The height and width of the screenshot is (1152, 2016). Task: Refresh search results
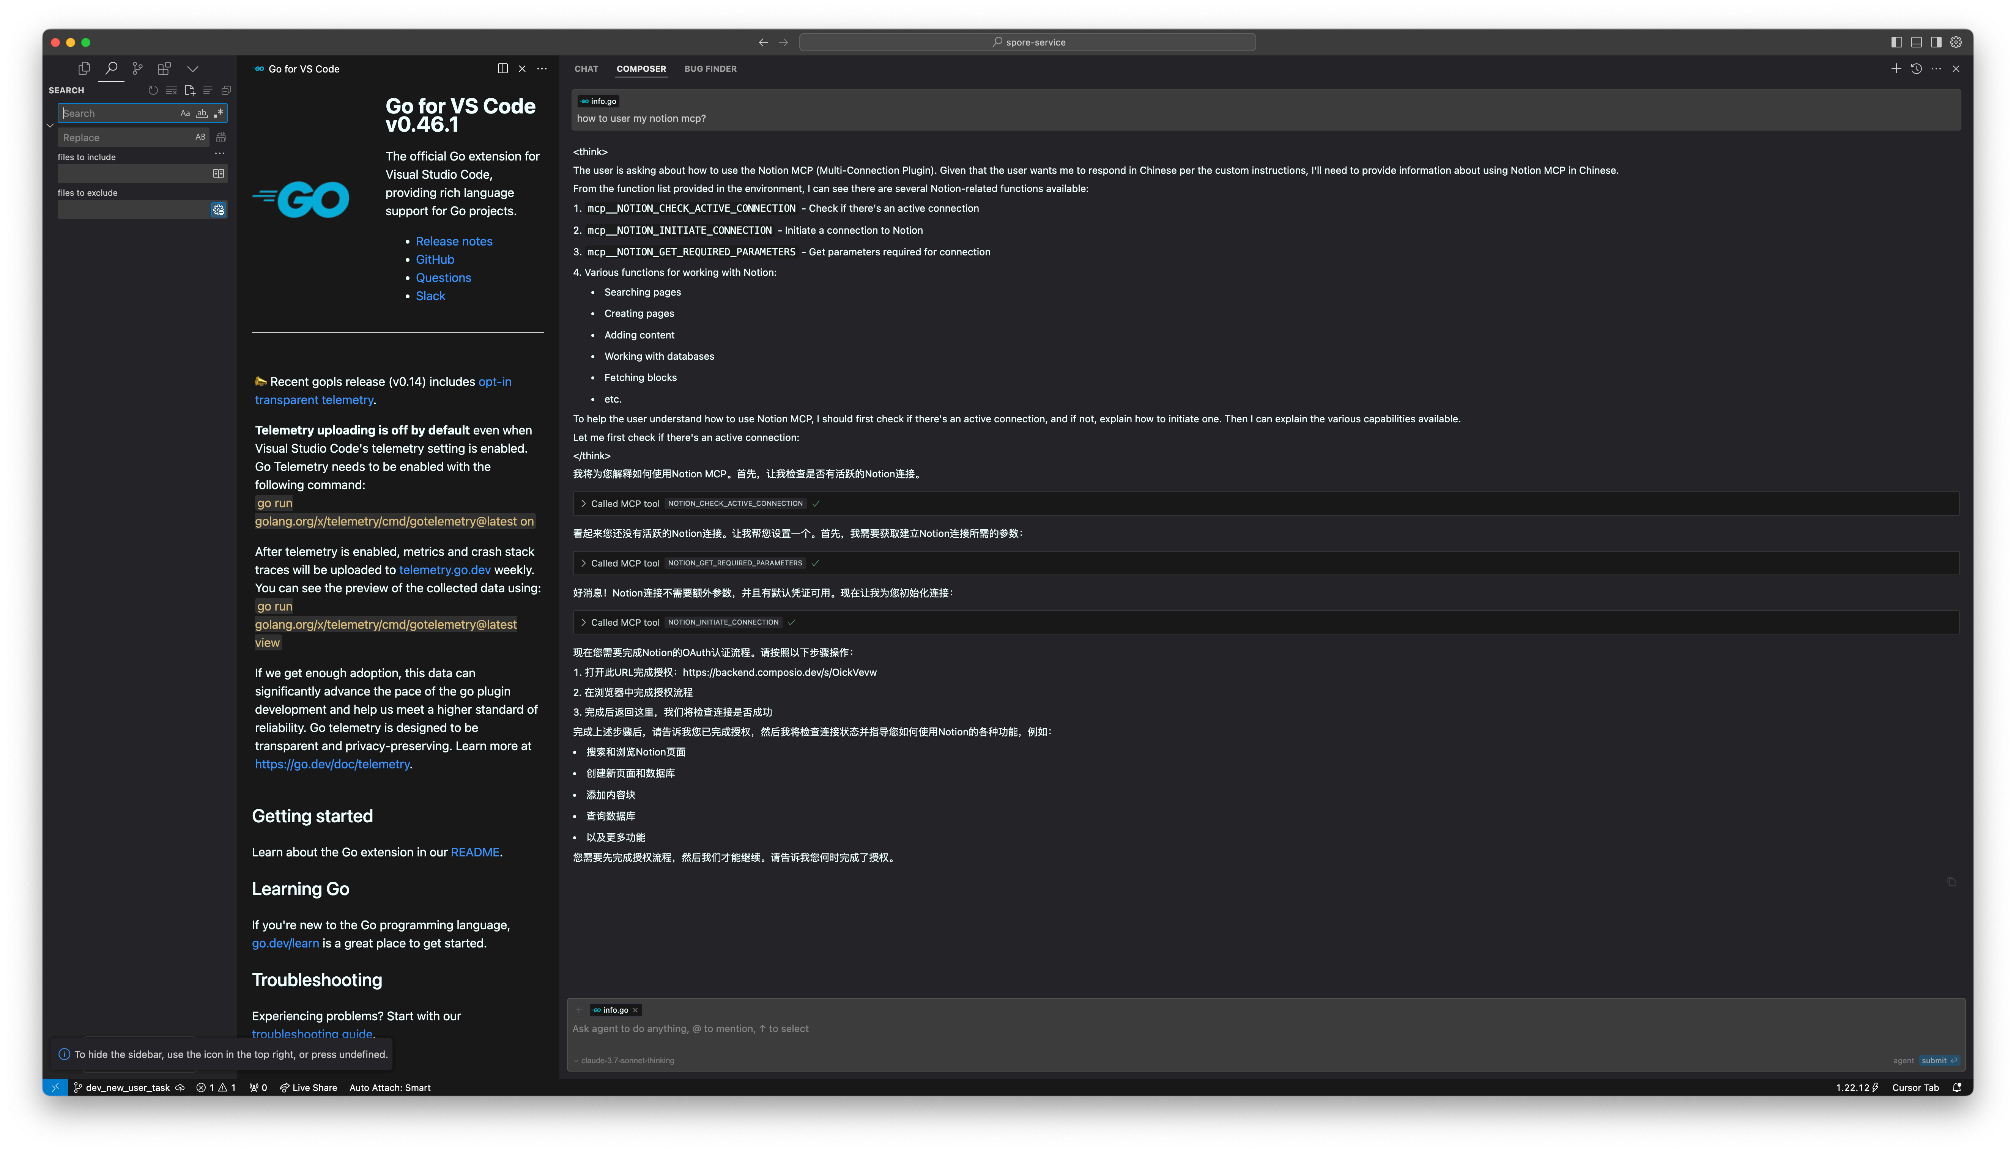[x=153, y=90]
